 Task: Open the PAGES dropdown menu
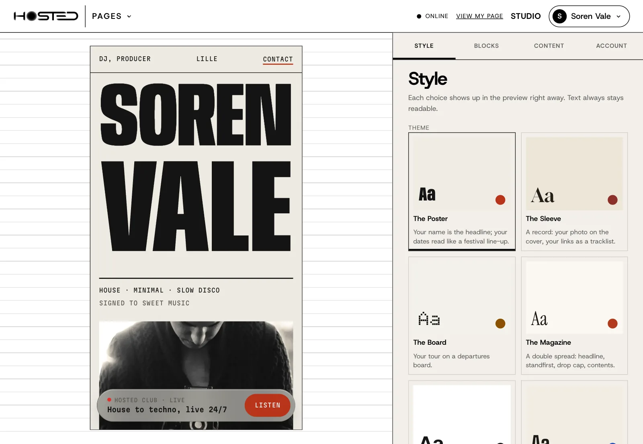click(112, 16)
